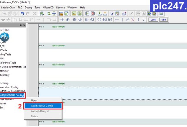The height and width of the screenshot is (127, 187).
Task: Close the project panel with X
Action: click(24, 25)
